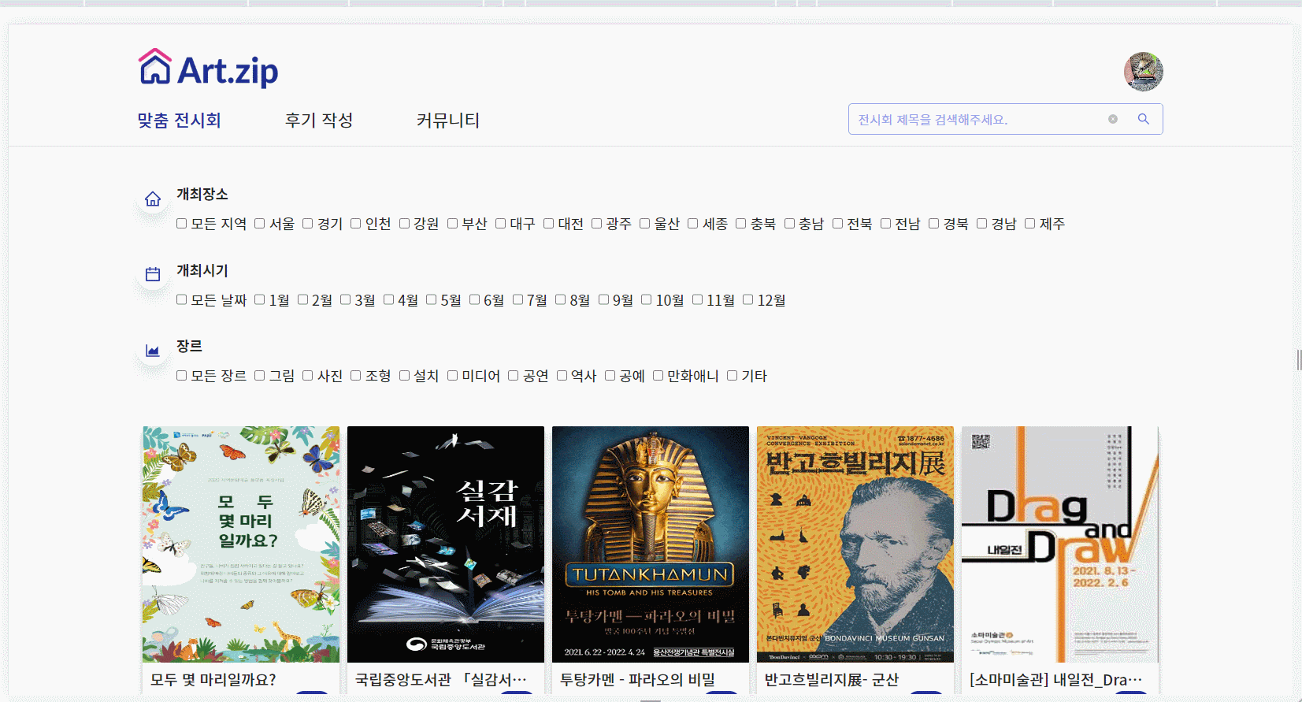
Task: Click the 반고흐빌리지展- 군산 title
Action: coord(832,679)
